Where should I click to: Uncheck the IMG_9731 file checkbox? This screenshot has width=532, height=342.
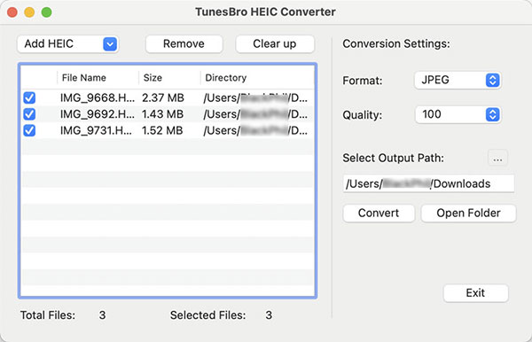click(x=29, y=130)
